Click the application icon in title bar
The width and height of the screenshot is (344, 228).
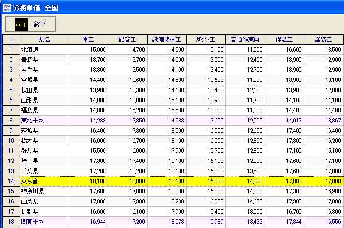(6, 7)
